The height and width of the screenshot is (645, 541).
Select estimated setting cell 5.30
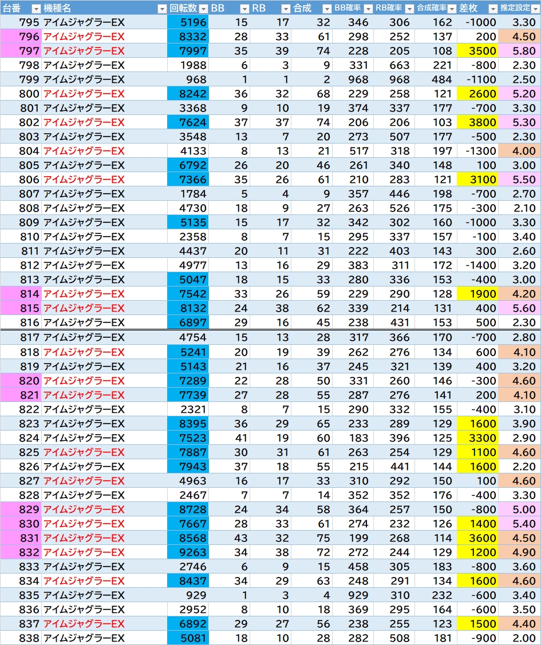tap(519, 122)
